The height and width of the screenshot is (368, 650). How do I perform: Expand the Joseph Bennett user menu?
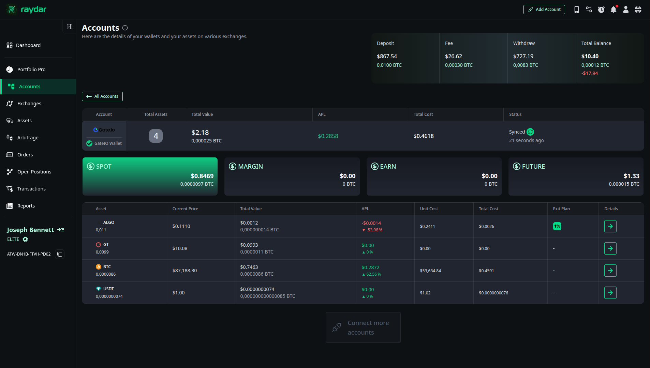pyautogui.click(x=61, y=230)
